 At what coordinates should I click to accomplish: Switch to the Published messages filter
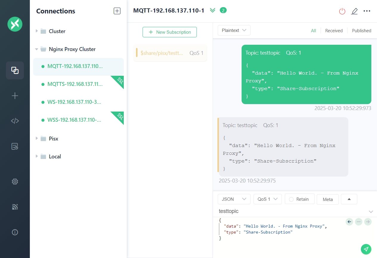tap(361, 31)
